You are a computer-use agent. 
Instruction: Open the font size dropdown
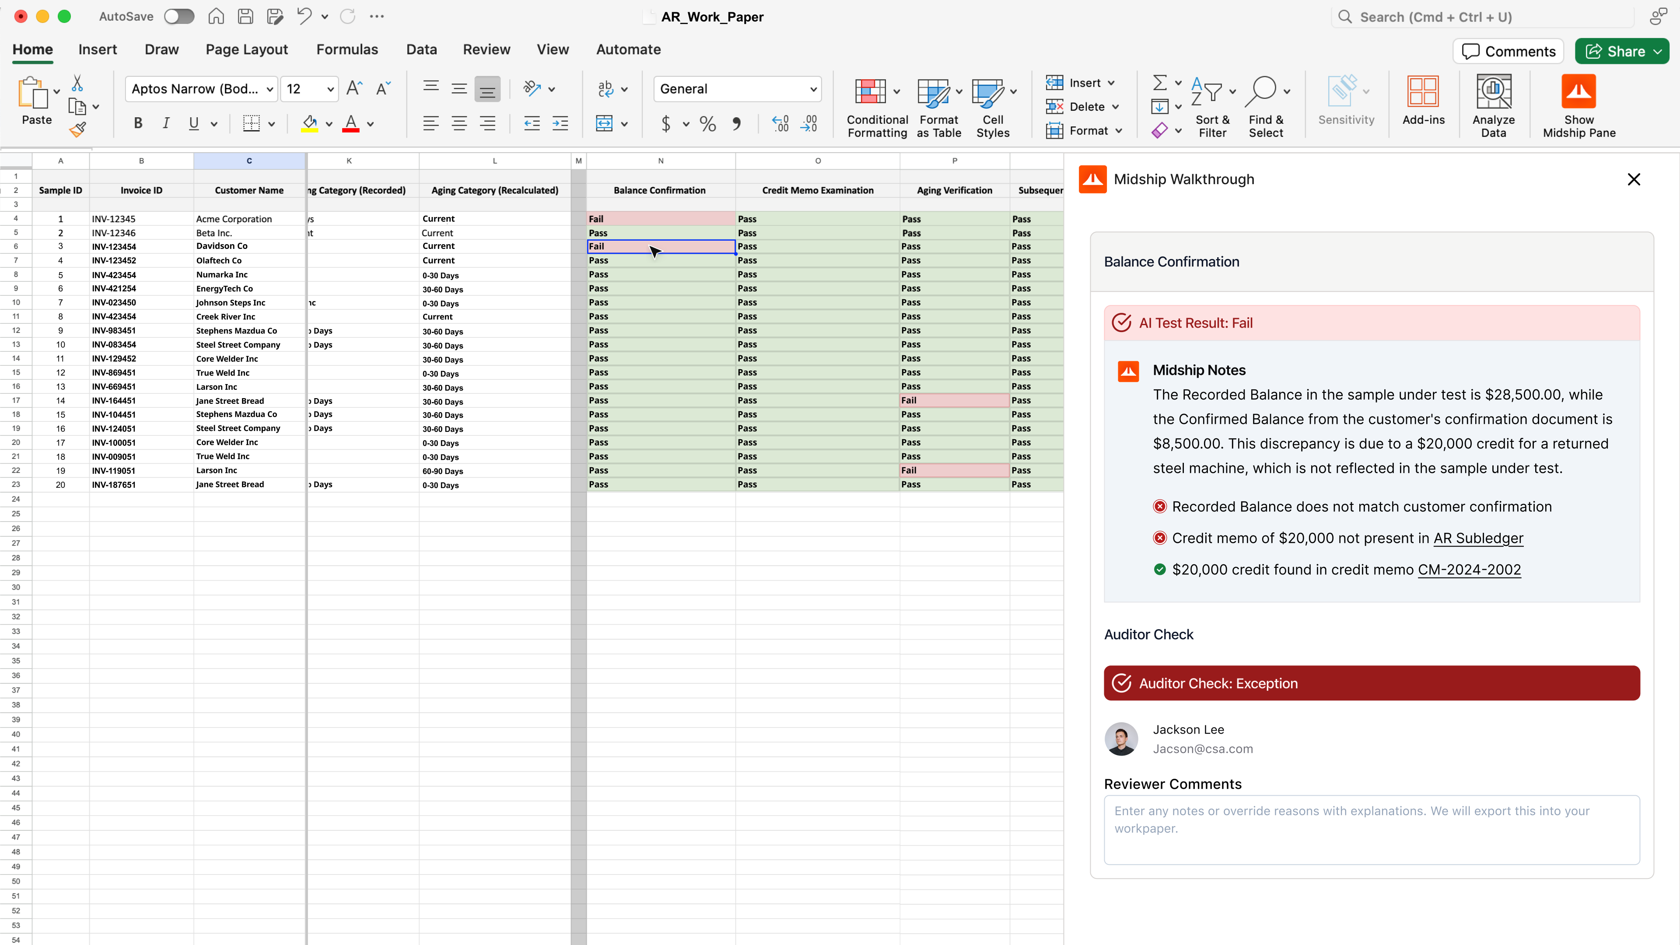click(330, 89)
